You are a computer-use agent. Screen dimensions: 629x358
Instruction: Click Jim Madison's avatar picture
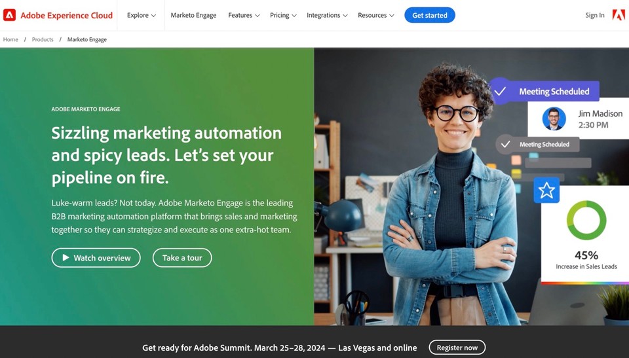point(554,119)
